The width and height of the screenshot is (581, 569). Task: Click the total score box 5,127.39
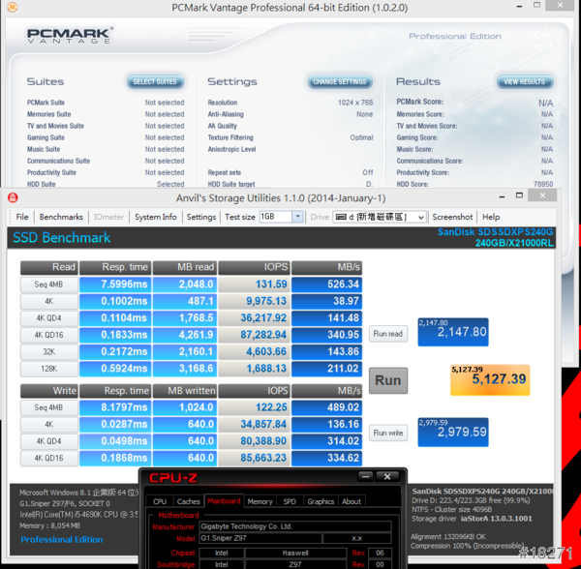click(490, 380)
